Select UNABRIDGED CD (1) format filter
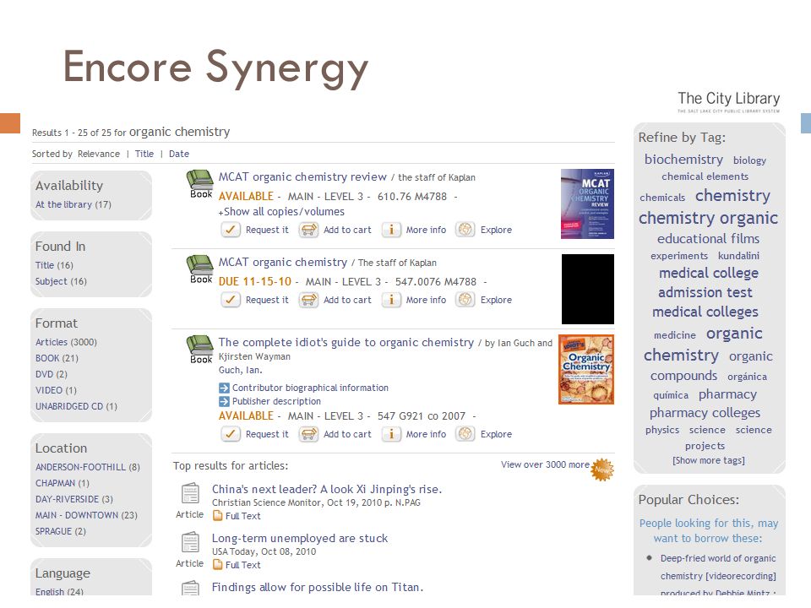Viewport: 811px width, 608px height. (77, 406)
